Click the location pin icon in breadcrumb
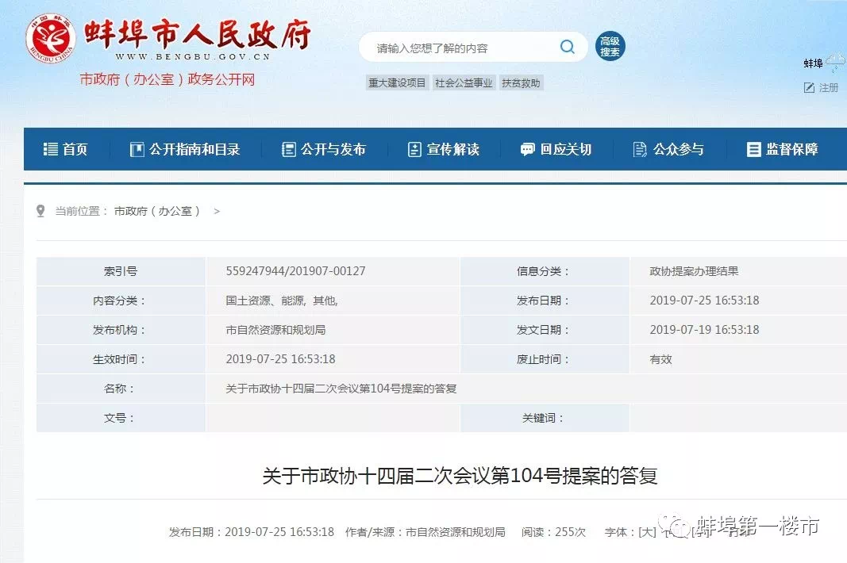 point(40,210)
